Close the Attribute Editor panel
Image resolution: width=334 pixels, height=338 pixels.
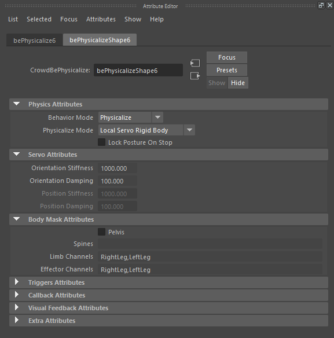click(x=330, y=5)
